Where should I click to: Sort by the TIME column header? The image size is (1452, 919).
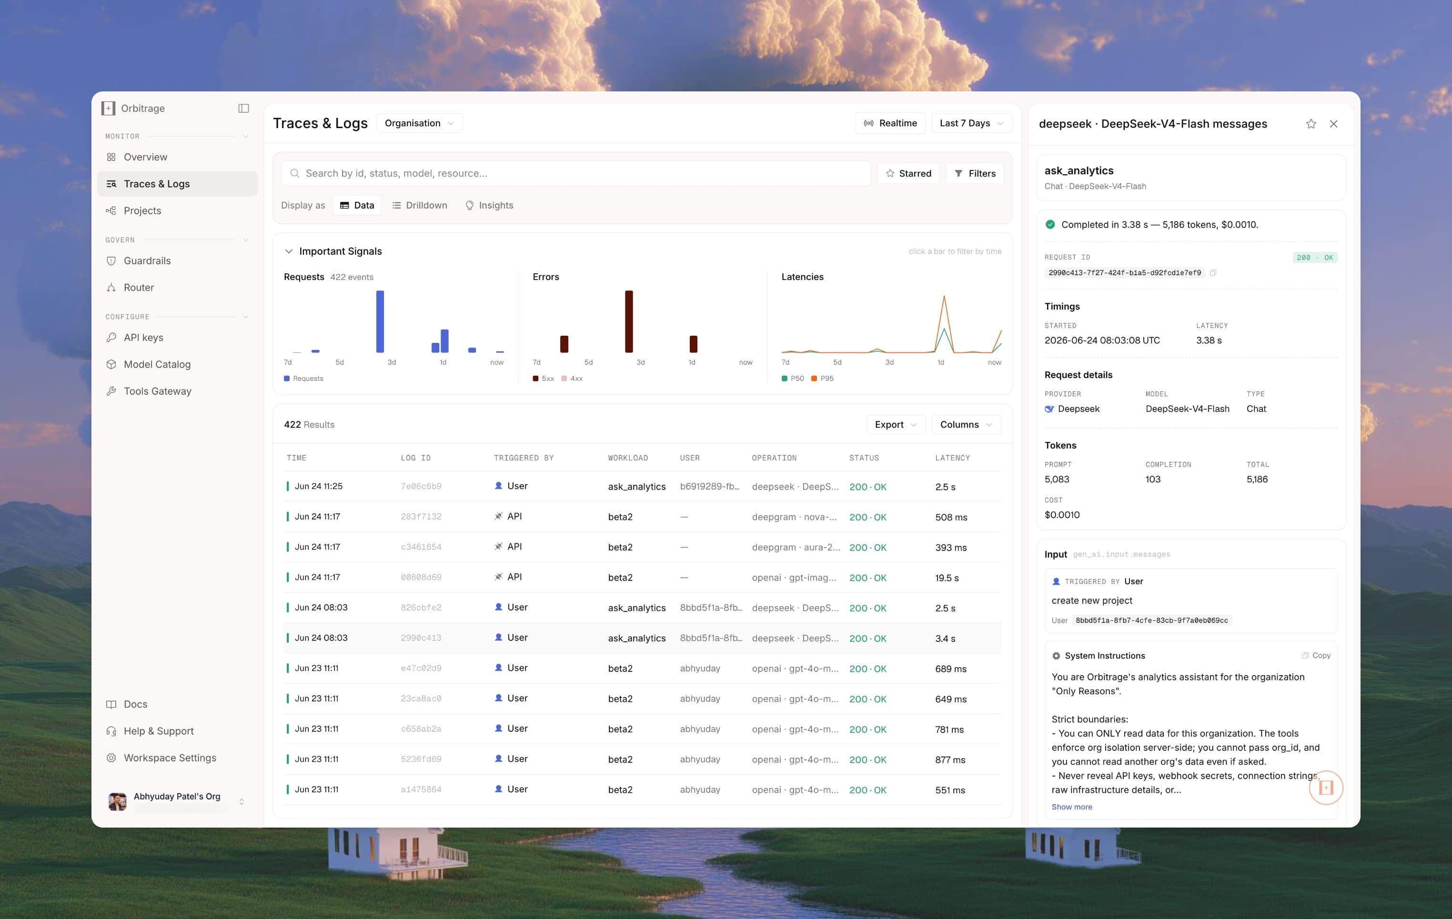click(x=296, y=458)
